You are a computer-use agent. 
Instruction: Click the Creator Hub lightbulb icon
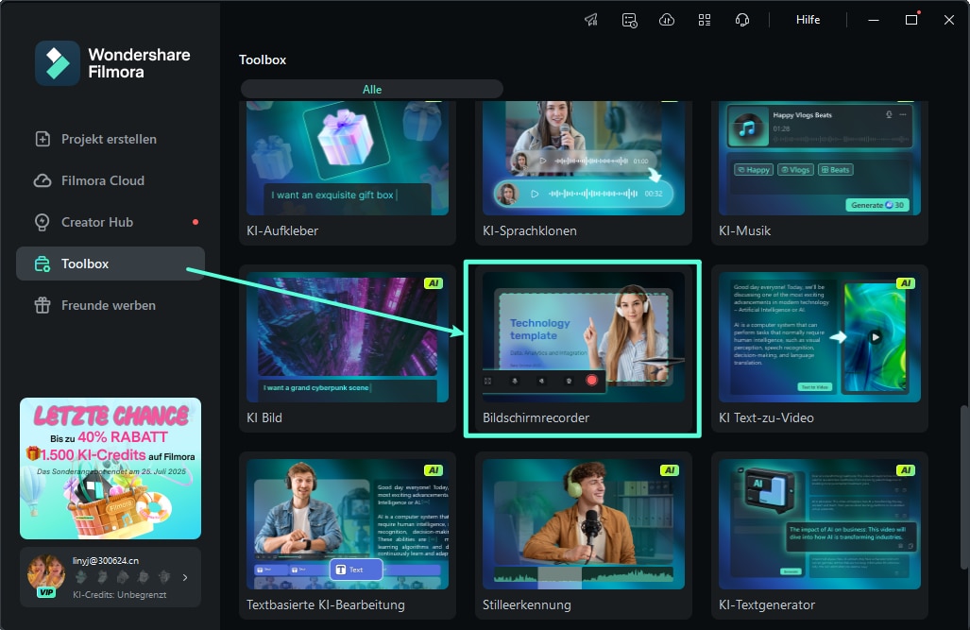[x=43, y=222]
